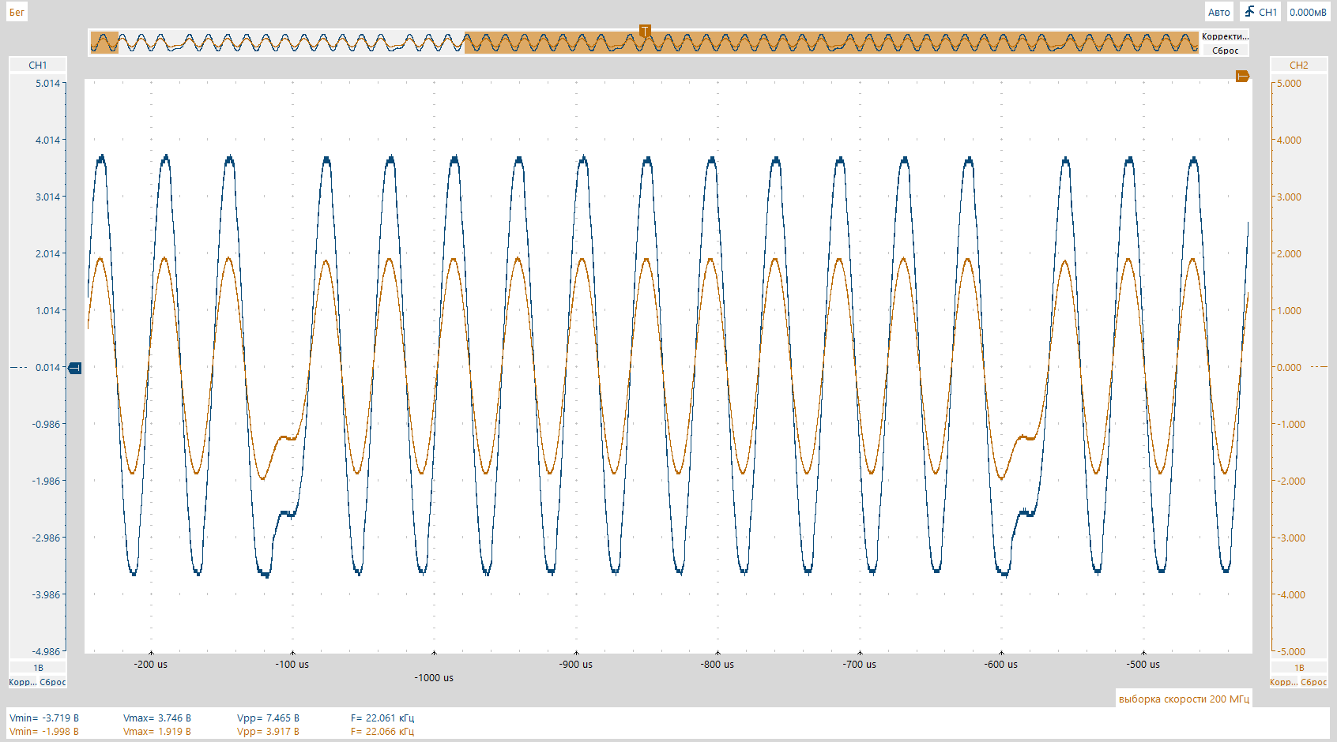Click the -600 us time axis label
1337x742 pixels.
[1001, 664]
